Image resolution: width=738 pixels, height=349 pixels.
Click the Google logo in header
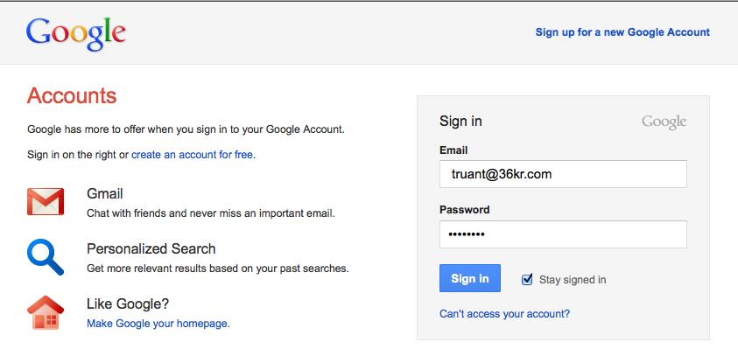(76, 34)
